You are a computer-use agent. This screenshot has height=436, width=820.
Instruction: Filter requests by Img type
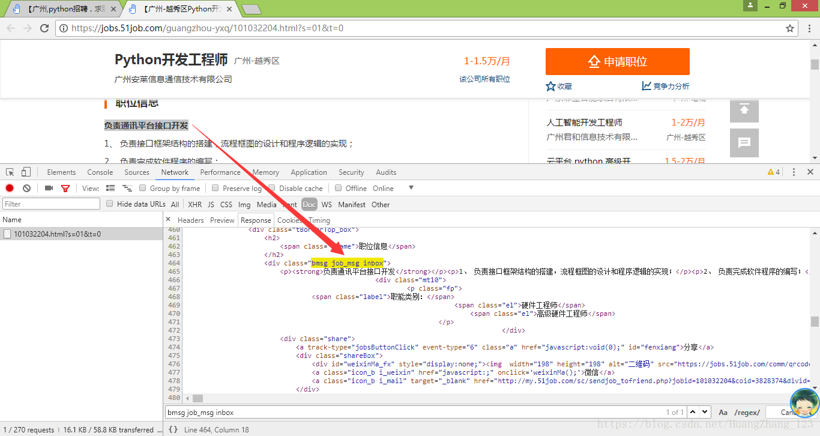[244, 204]
